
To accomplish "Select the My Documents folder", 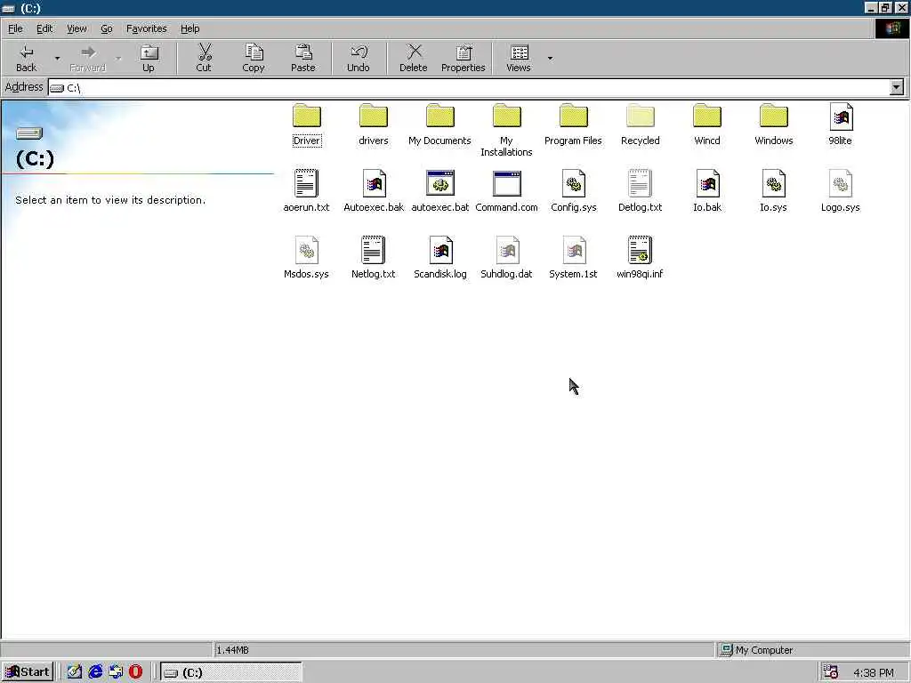I will pyautogui.click(x=439, y=125).
